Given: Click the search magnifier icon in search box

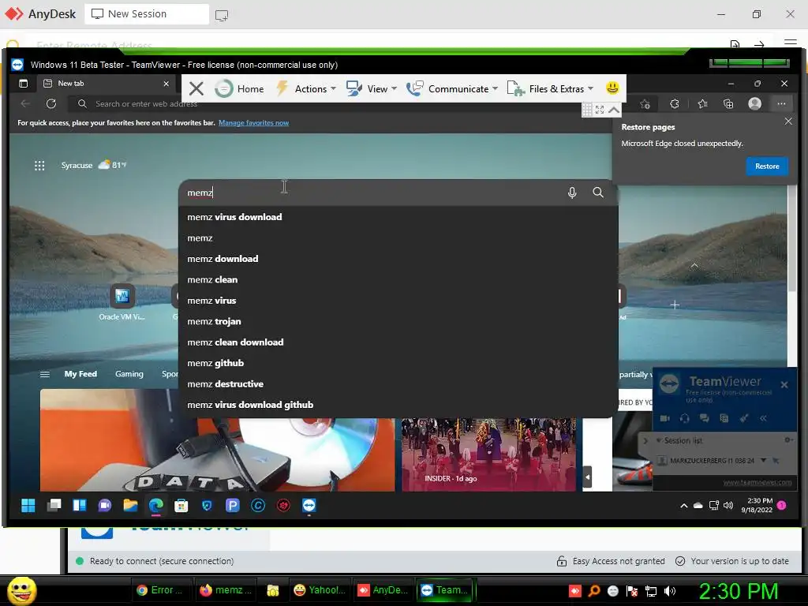Looking at the screenshot, I should (x=598, y=193).
